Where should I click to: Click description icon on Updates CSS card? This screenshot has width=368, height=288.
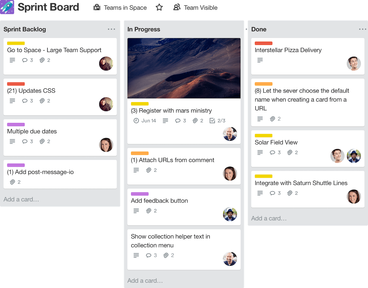[12, 101]
